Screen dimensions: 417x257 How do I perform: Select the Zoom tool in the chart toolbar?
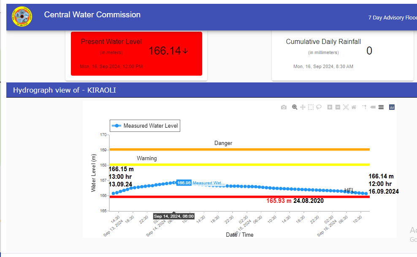click(x=295, y=107)
